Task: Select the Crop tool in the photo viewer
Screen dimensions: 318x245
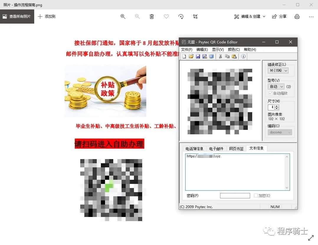Action: coord(195,17)
